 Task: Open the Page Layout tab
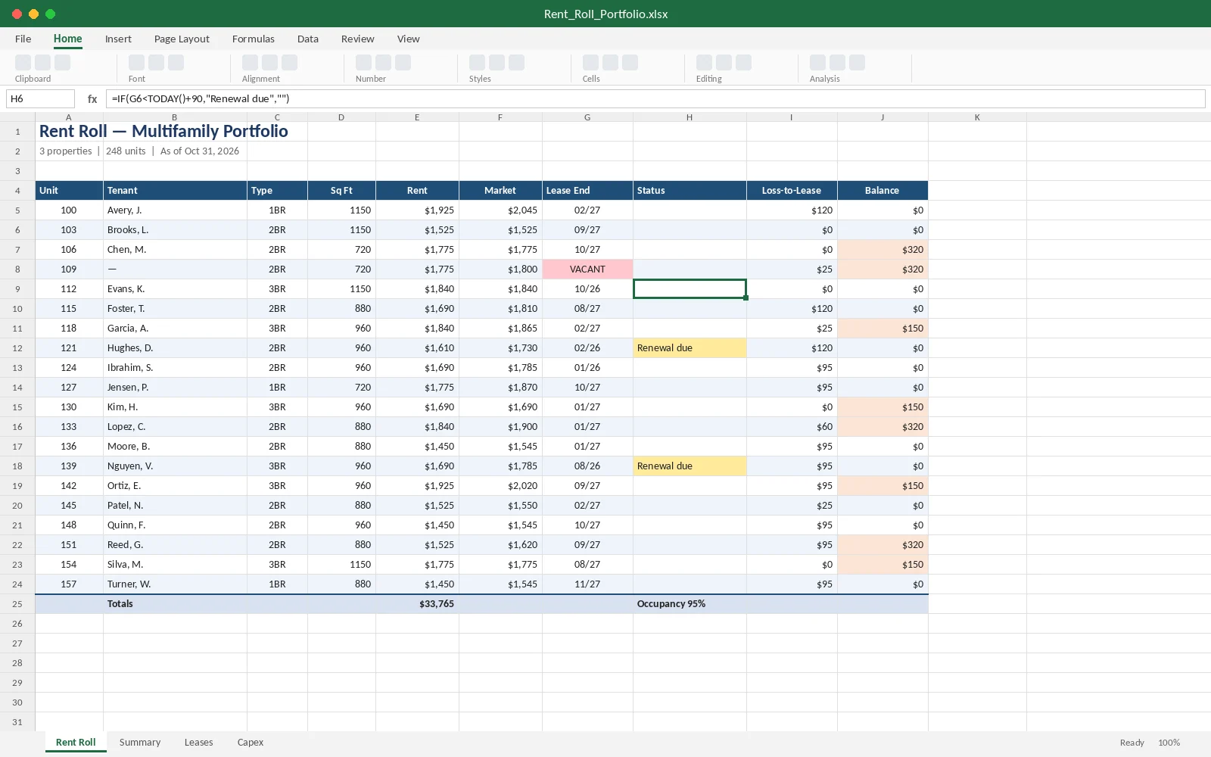click(182, 39)
